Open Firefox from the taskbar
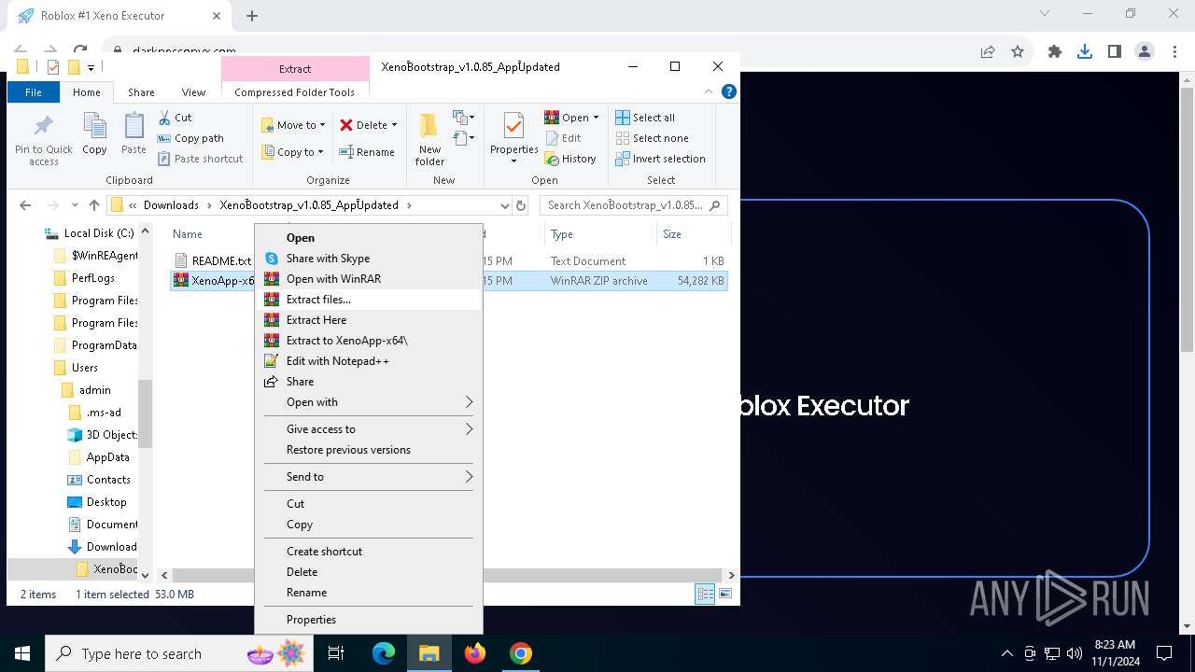Image resolution: width=1195 pixels, height=672 pixels. [x=475, y=653]
